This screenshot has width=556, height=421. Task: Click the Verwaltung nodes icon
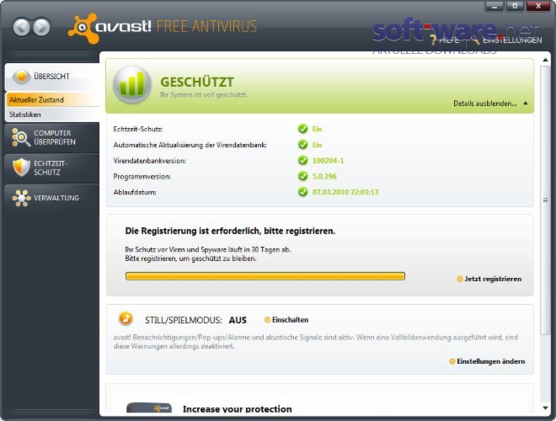point(21,198)
